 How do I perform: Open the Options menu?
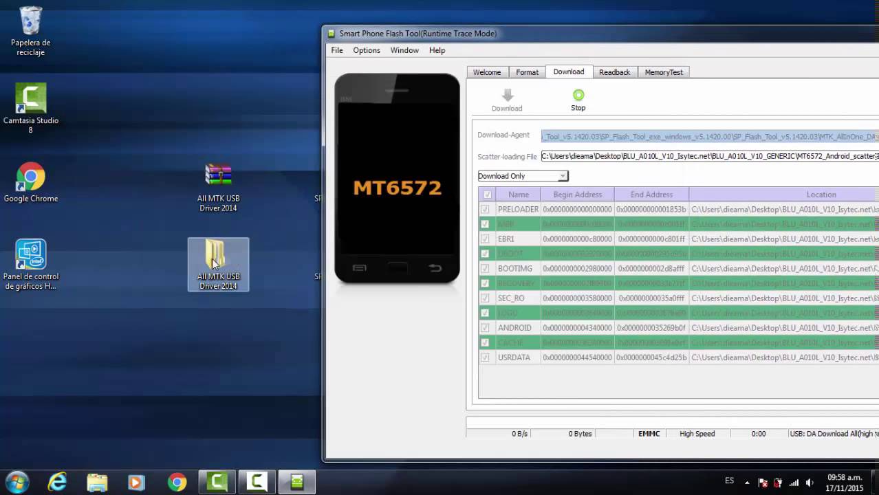tap(367, 50)
